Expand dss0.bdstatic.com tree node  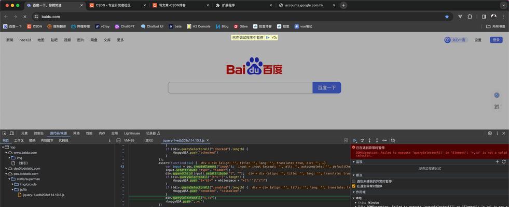click(6, 169)
